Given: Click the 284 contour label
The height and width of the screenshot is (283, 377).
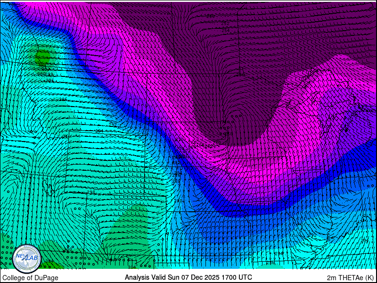Looking at the screenshot, I should pyautogui.click(x=178, y=173).
